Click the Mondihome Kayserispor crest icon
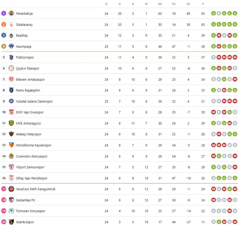This screenshot has width=238, height=225. 11,145
